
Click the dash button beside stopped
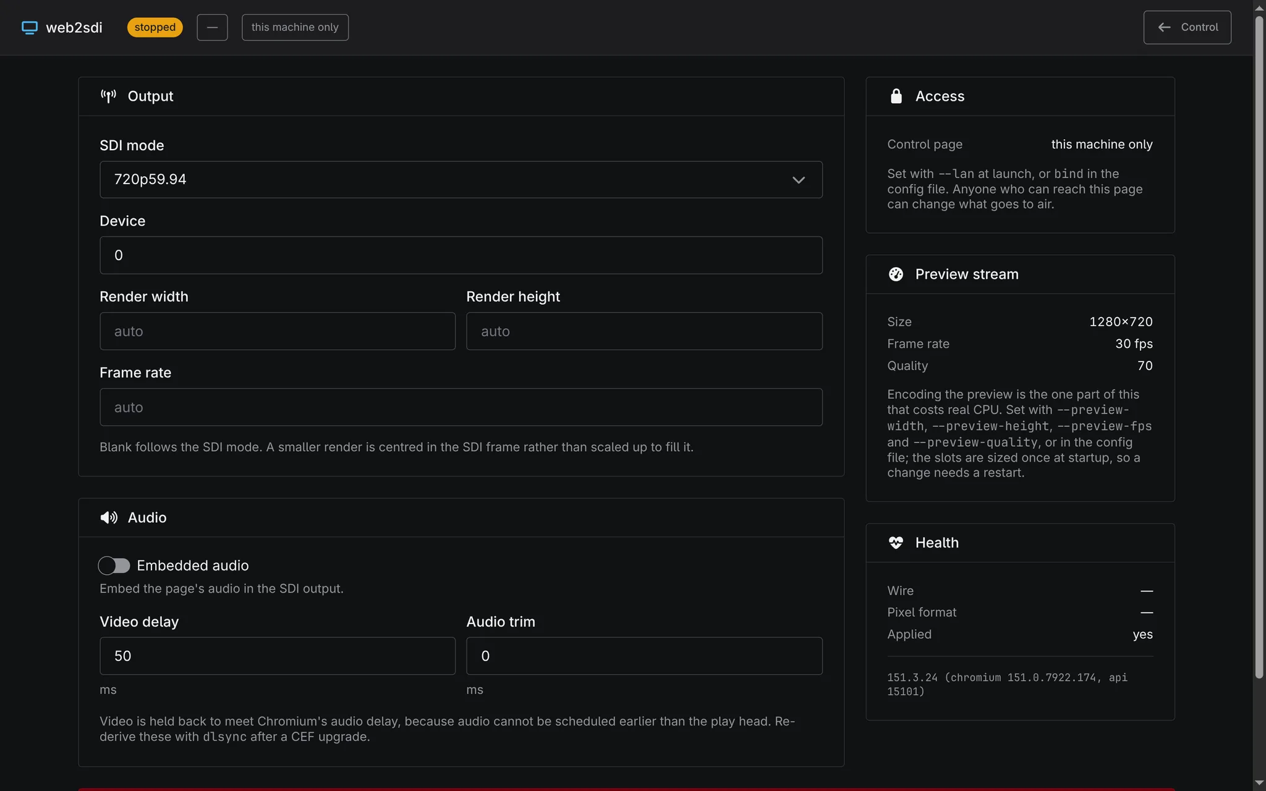point(212,27)
